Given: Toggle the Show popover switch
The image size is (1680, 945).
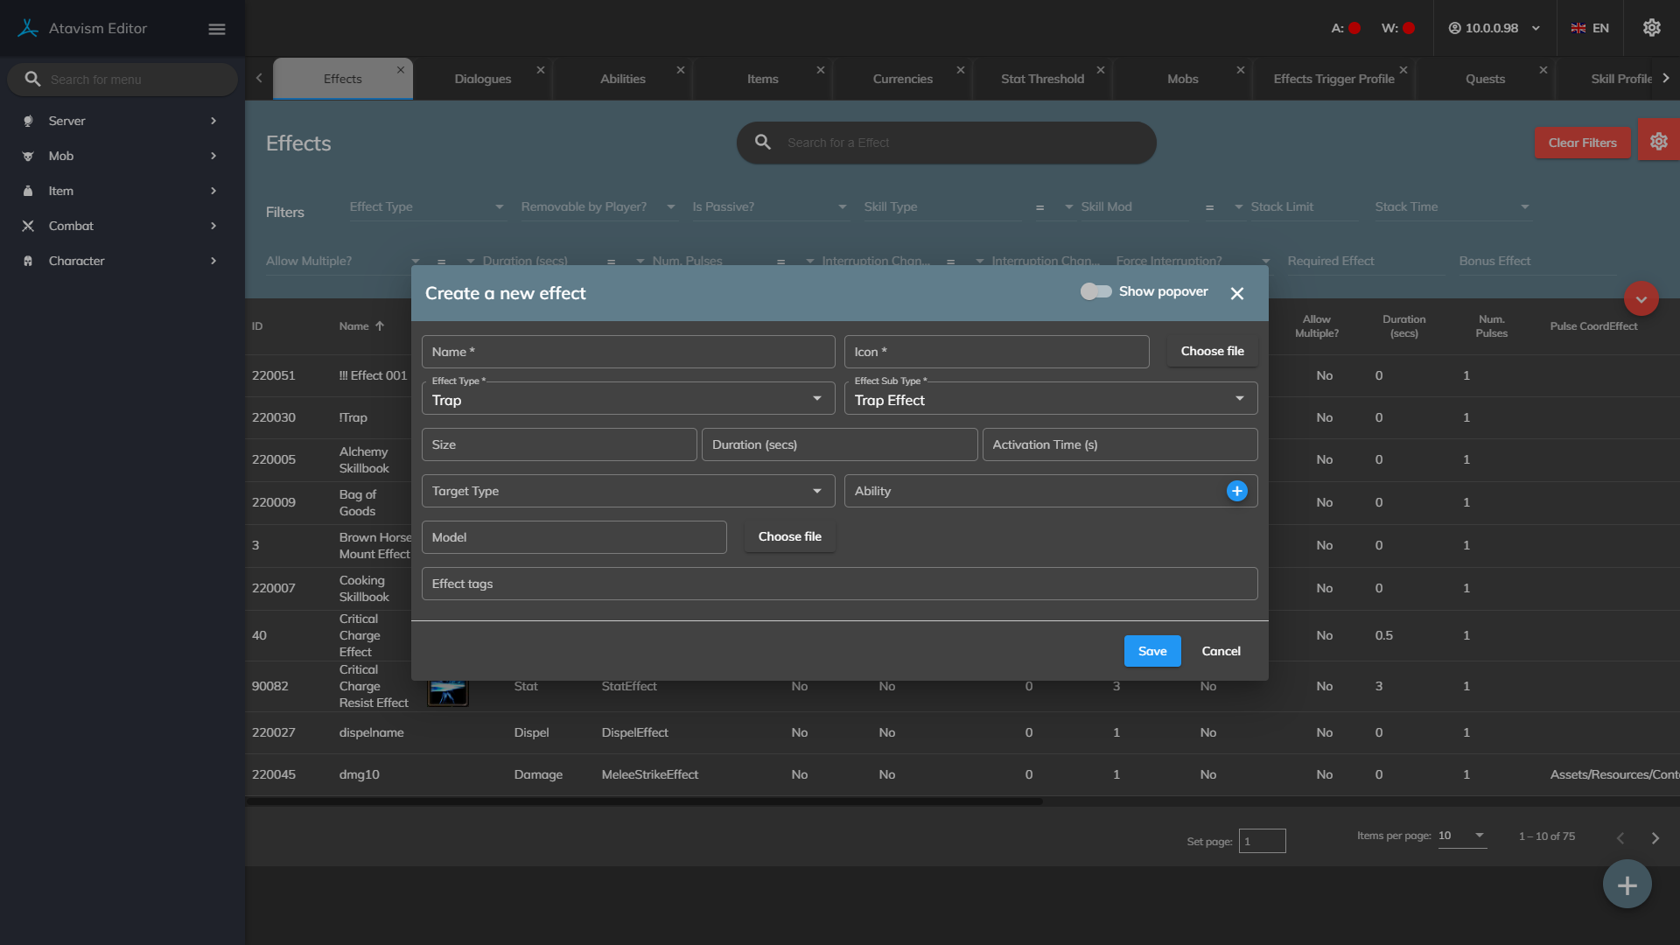Looking at the screenshot, I should point(1095,291).
